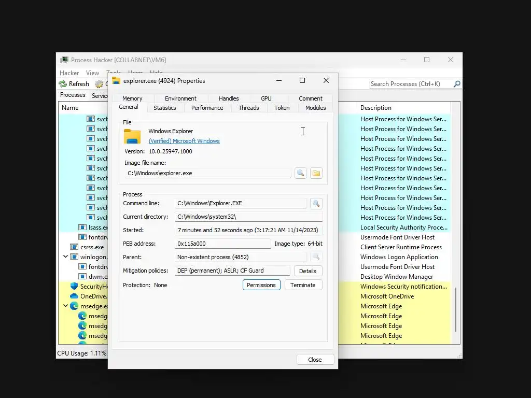Open the Token tab
The width and height of the screenshot is (531, 398).
[282, 108]
